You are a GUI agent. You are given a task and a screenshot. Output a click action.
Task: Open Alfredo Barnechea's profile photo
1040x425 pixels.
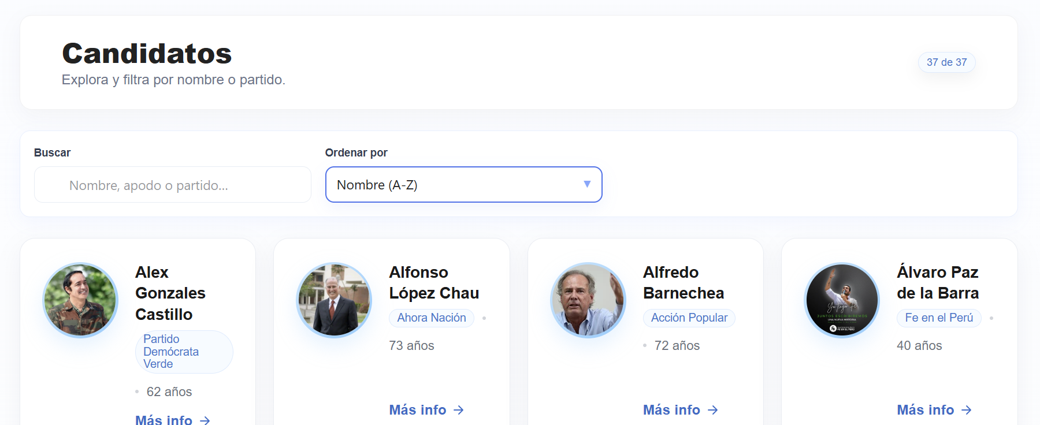point(588,300)
